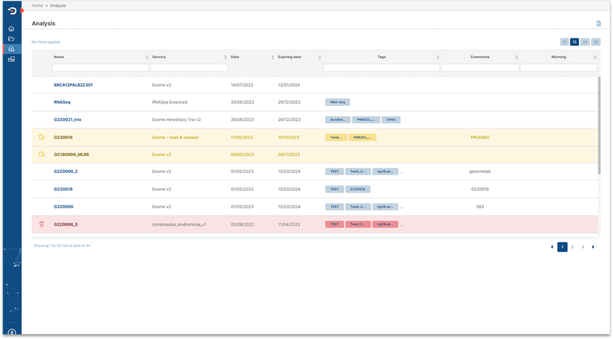Go to next page arrow

593,247
